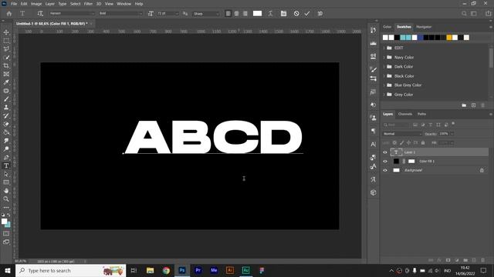The width and height of the screenshot is (494, 277).
Task: Hide the Background layer
Action: [x=385, y=170]
